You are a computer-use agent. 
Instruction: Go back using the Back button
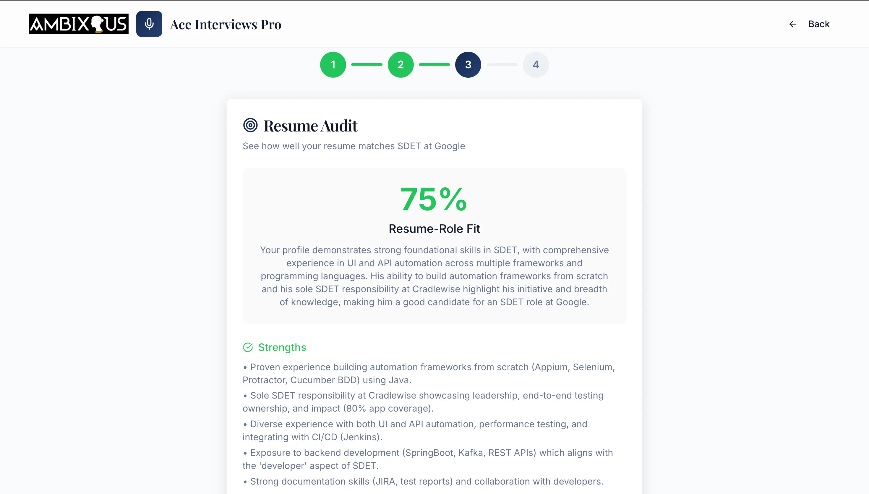809,24
